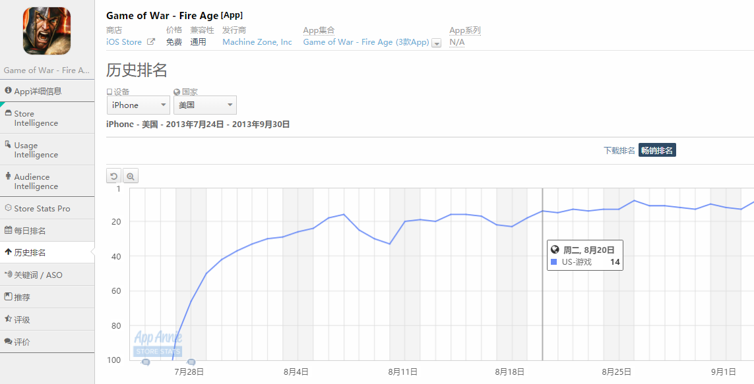754x384 pixels.
Task: Open the Machine Zone, Inc publisher link
Action: tap(257, 42)
